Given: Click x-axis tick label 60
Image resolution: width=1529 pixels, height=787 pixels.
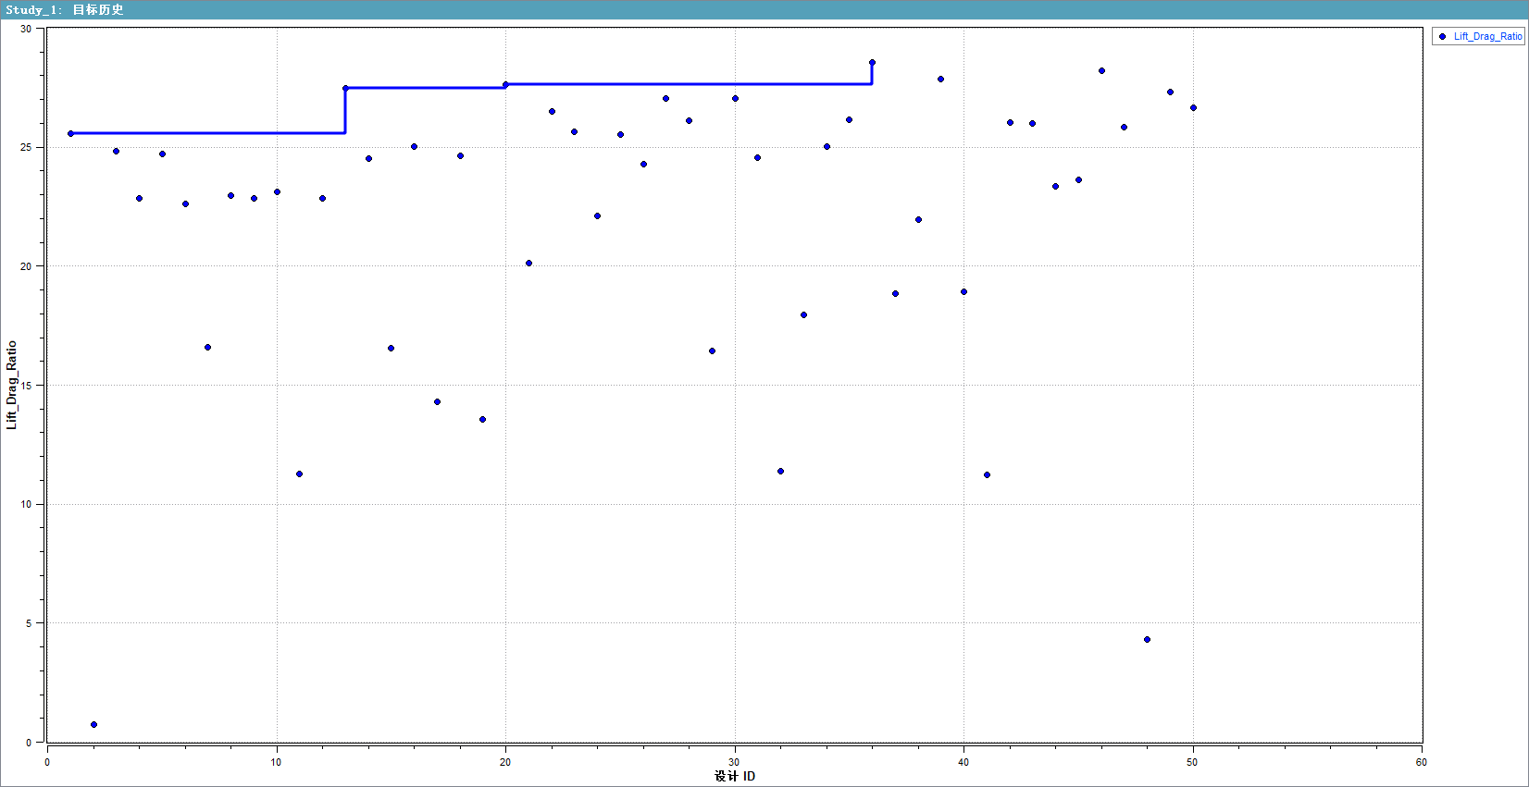Looking at the screenshot, I should 1422,762.
